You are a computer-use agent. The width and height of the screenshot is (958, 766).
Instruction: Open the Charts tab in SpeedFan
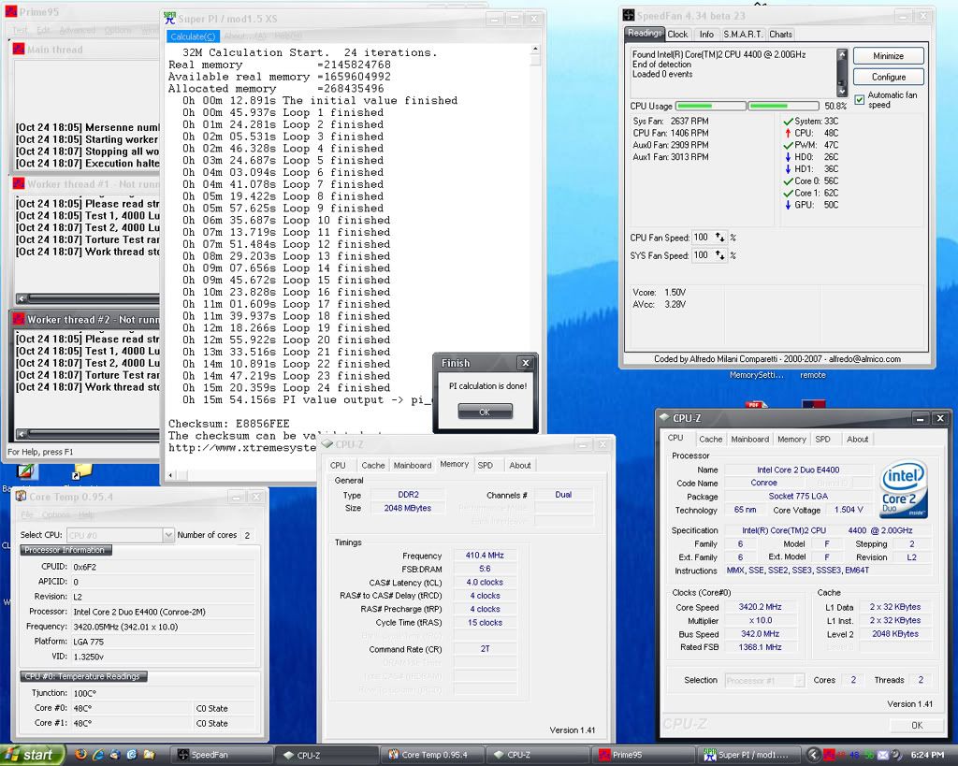tap(781, 35)
